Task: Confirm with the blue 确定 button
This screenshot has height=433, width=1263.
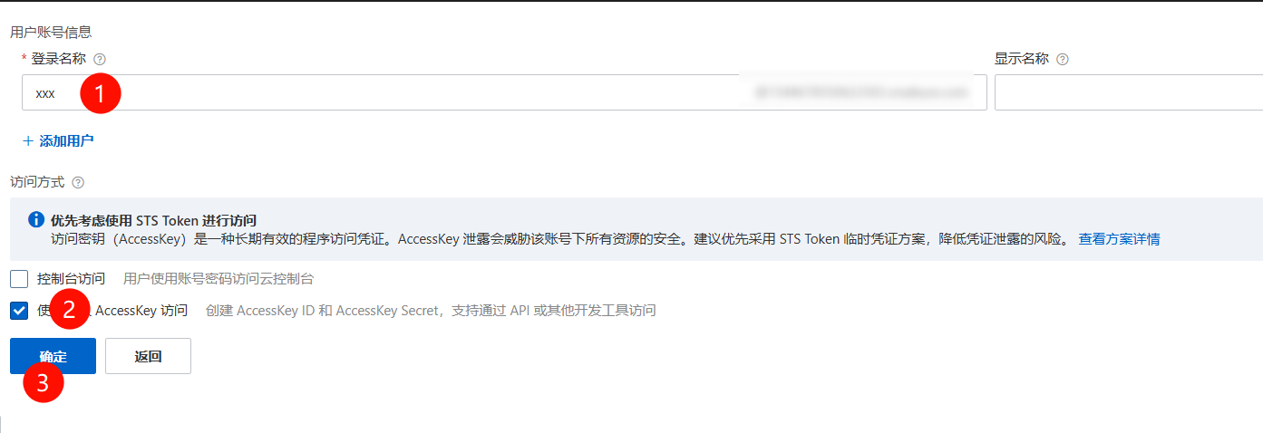Action: pyautogui.click(x=53, y=356)
